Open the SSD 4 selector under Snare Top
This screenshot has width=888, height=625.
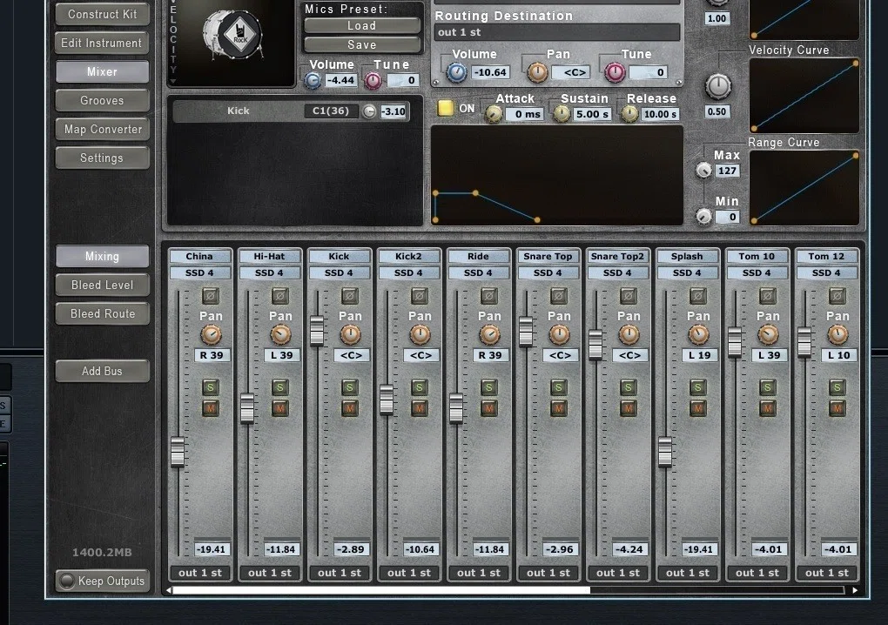548,272
